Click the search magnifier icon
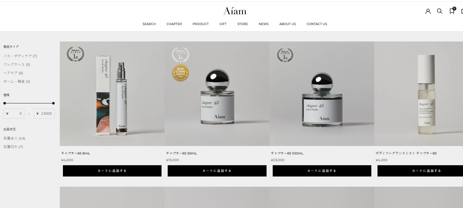463x208 pixels. [440, 11]
